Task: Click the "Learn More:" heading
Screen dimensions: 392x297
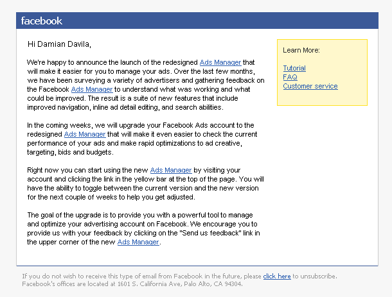Action: [301, 50]
